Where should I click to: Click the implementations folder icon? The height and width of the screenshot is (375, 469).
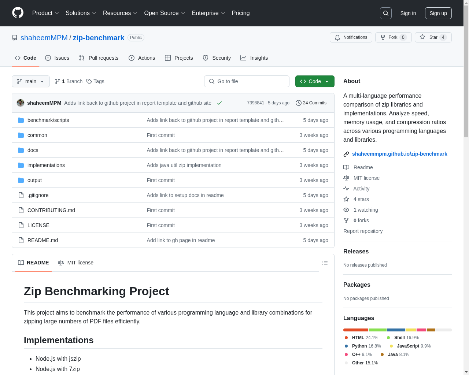tap(21, 165)
